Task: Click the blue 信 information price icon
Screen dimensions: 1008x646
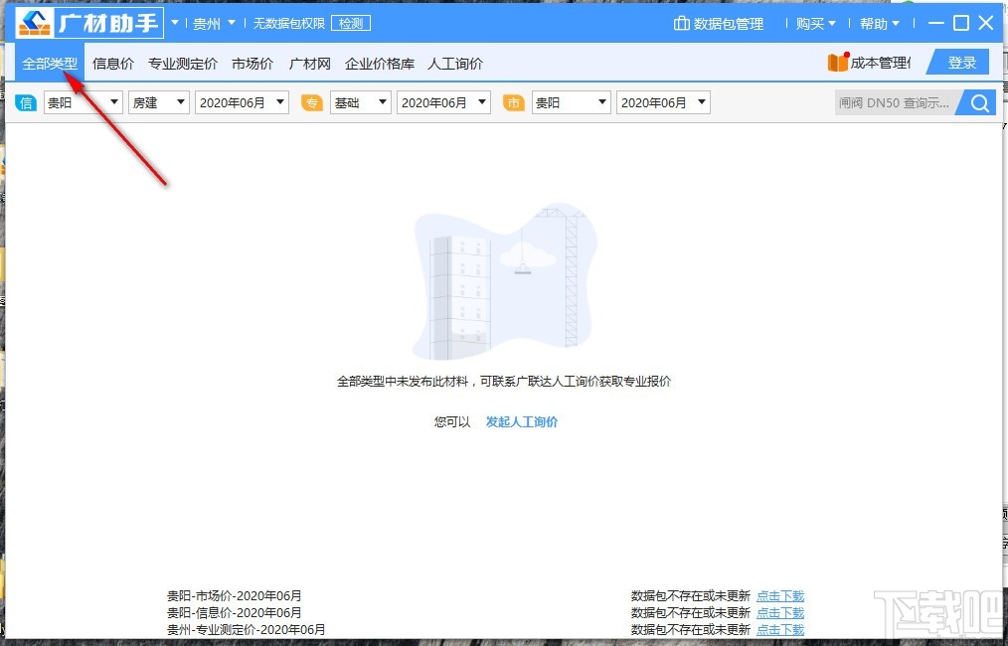Action: click(x=25, y=102)
